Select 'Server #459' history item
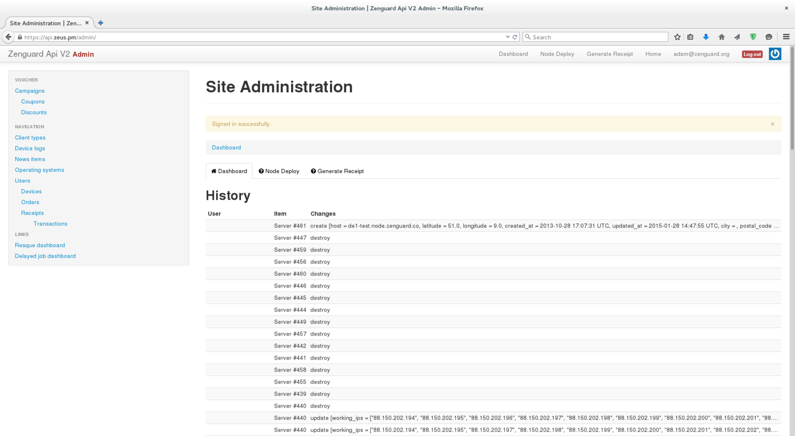The image size is (795, 436). [290, 250]
